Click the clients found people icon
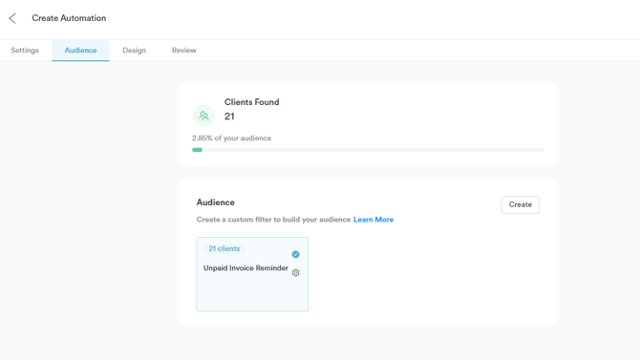 point(203,116)
